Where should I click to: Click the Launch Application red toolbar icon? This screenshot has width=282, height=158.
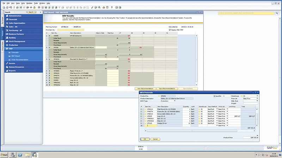(27, 7)
